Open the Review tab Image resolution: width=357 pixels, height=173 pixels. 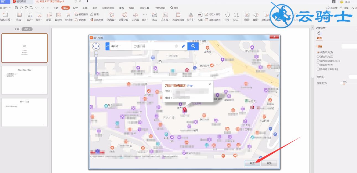click(x=121, y=8)
